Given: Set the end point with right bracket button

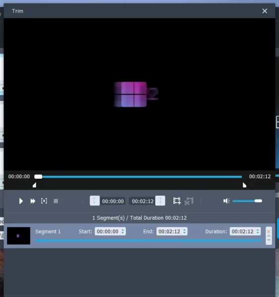Looking at the screenshot, I should (x=160, y=200).
